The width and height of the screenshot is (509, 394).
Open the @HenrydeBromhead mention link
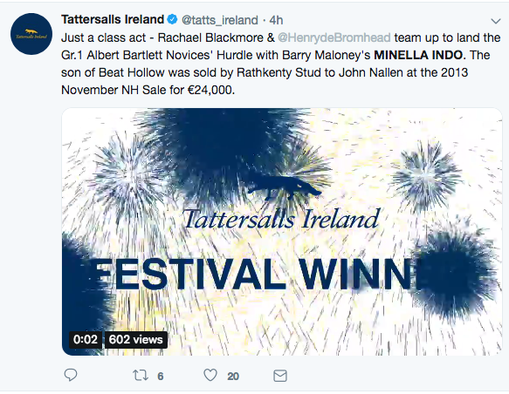point(334,37)
